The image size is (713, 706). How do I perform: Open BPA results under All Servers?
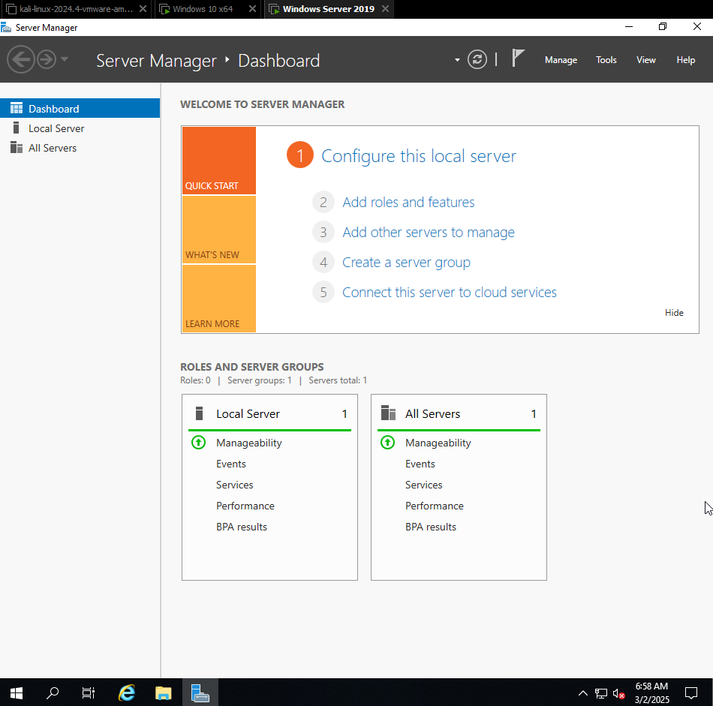pyautogui.click(x=430, y=527)
